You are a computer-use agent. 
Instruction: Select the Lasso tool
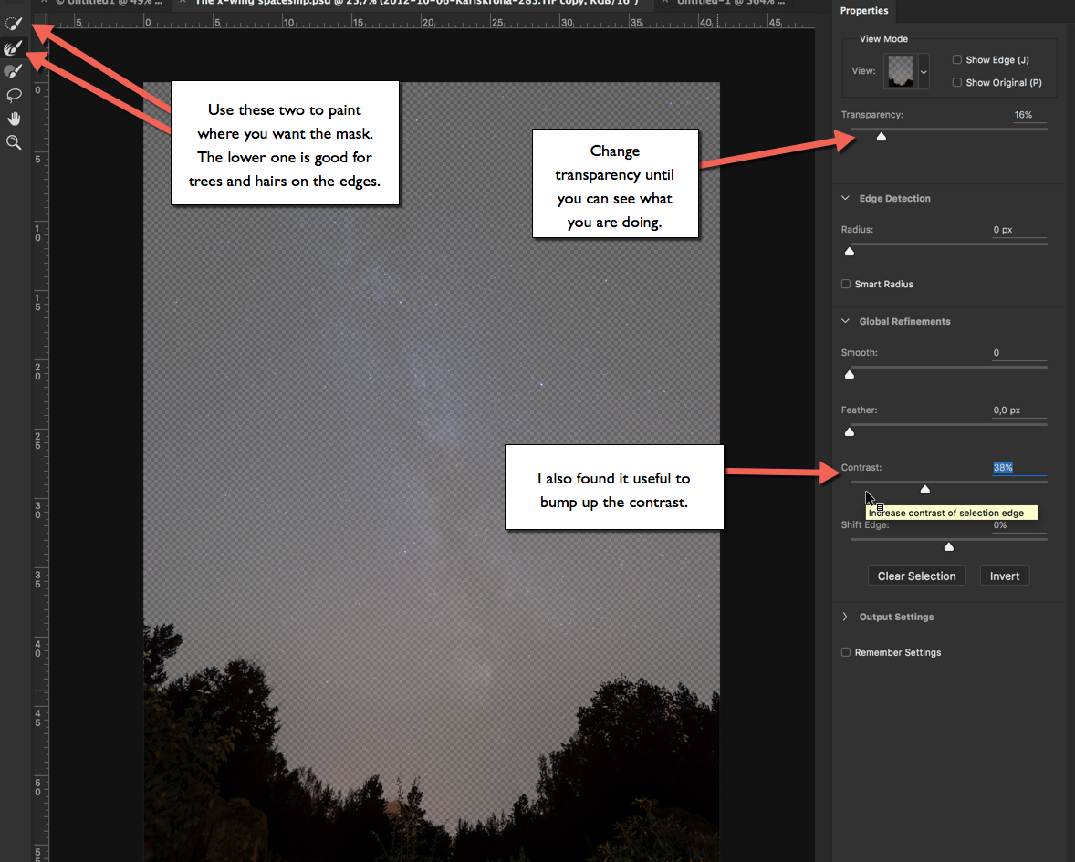click(14, 95)
